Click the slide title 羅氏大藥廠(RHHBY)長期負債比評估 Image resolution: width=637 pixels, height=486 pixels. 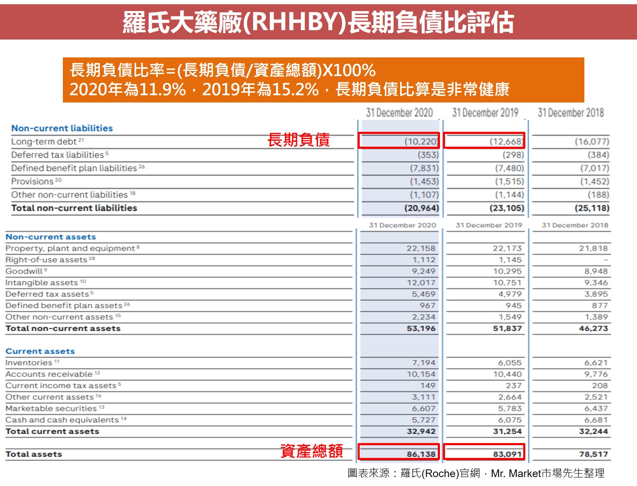pyautogui.click(x=318, y=22)
